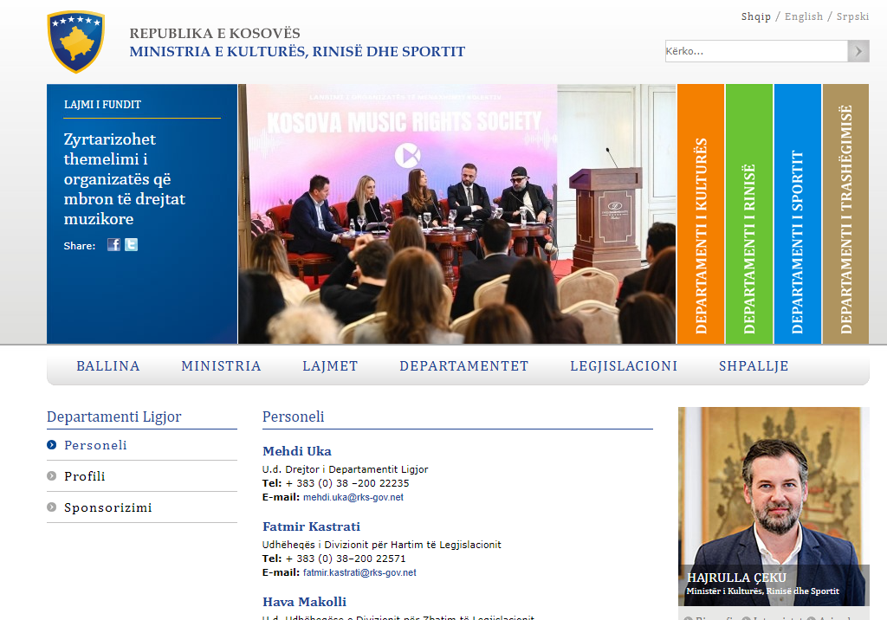This screenshot has height=620, width=887.
Task: Click the Kosovo coat of arms logo
Action: (76, 42)
